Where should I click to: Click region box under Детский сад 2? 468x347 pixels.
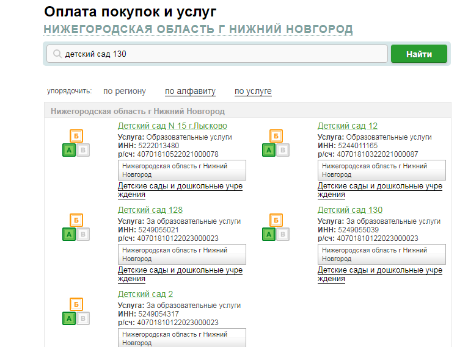click(182, 338)
